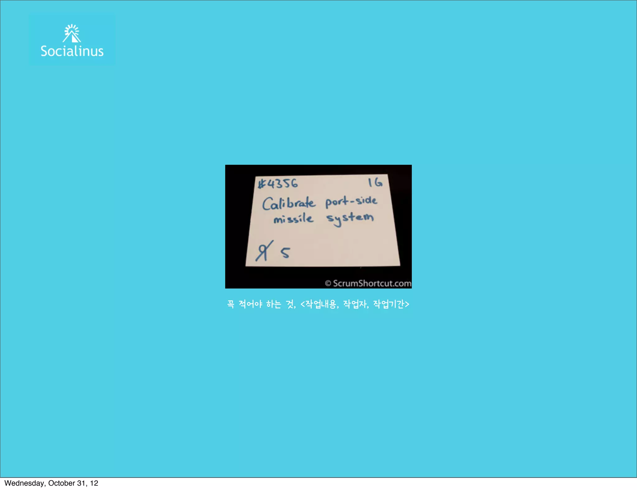The width and height of the screenshot is (637, 490).
Task: Click the crossed-out 8 on the card
Action: point(264,251)
